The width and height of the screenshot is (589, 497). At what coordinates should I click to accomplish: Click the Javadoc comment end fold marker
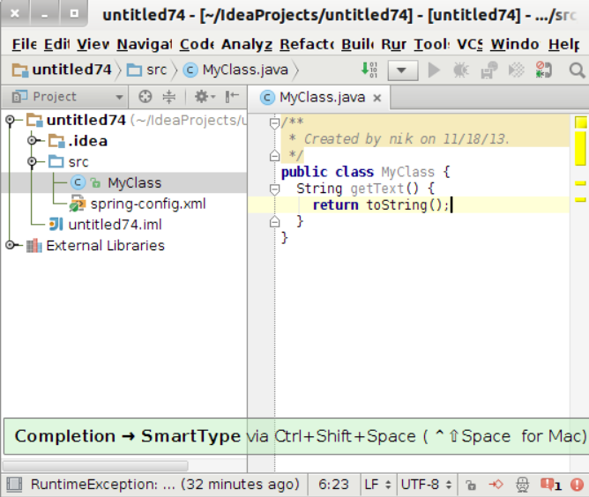(274, 155)
